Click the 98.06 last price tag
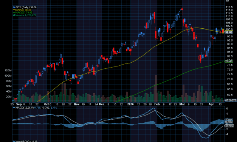This screenshot has width=237, height=142. pos(229,32)
